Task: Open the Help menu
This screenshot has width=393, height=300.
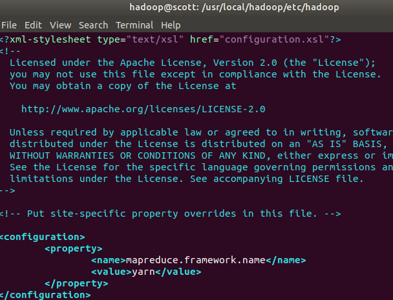Action: [171, 25]
